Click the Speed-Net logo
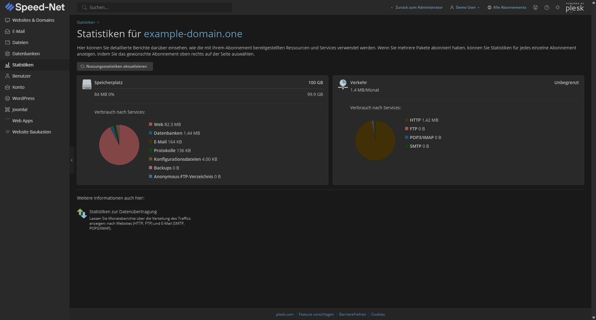 [35, 7]
